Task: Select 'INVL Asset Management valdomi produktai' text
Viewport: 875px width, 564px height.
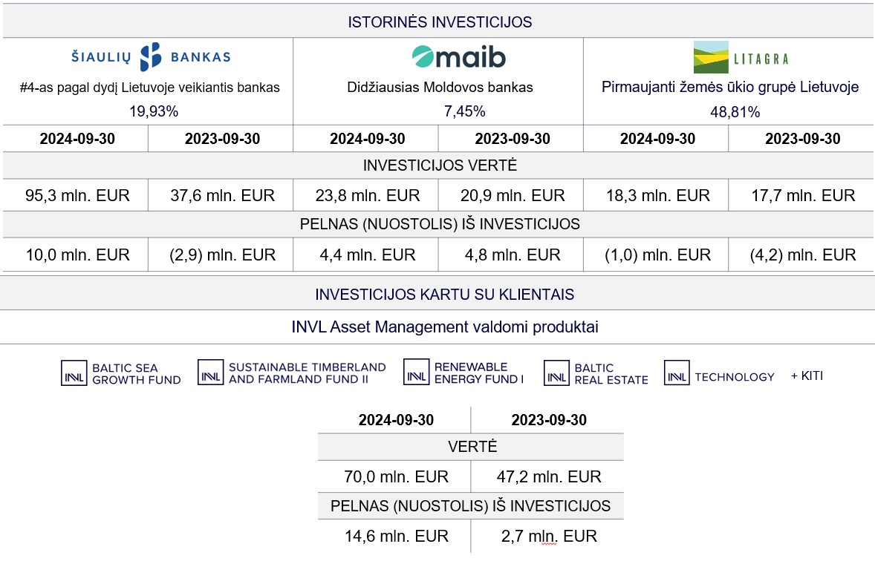Action: tap(445, 327)
